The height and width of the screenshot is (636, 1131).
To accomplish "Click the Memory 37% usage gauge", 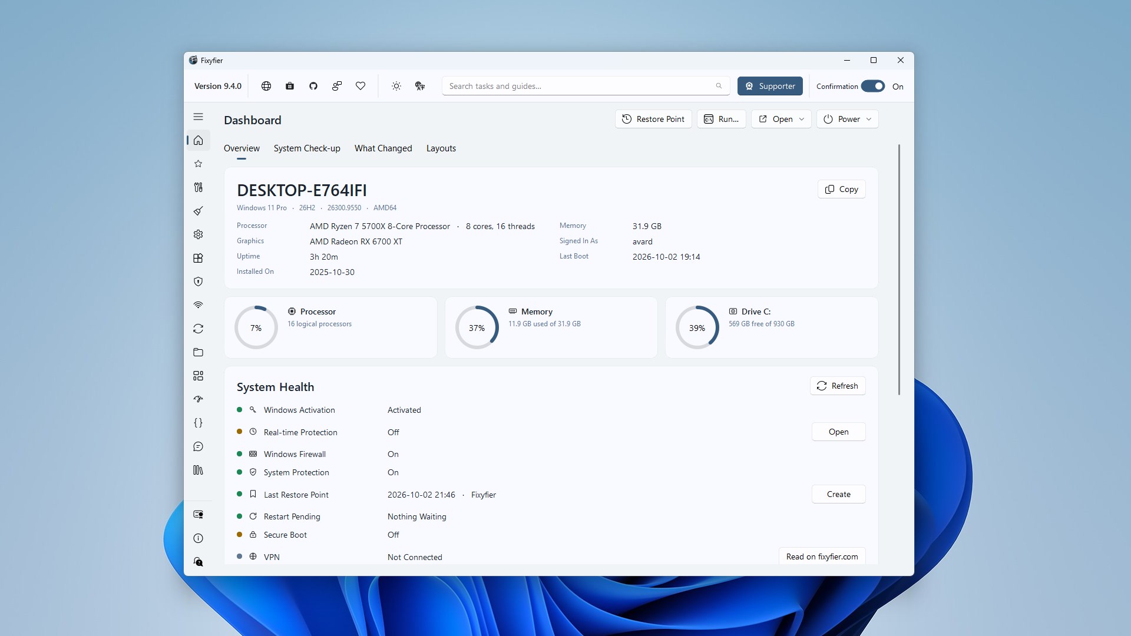I will tap(477, 327).
